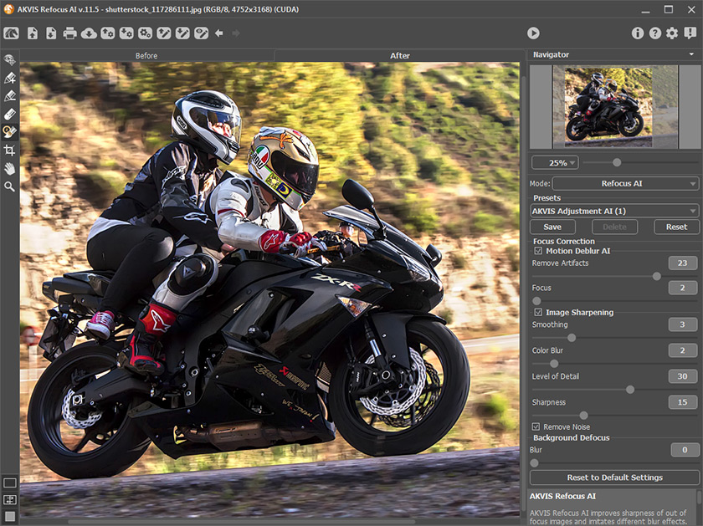Open program info icon
The width and height of the screenshot is (703, 526).
(x=638, y=33)
